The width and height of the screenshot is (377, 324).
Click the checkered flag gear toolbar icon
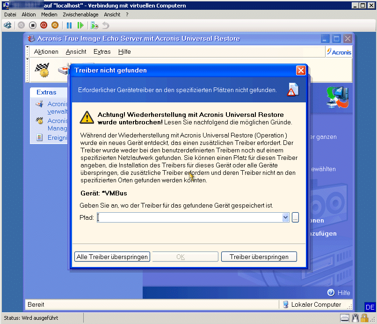(x=43, y=70)
